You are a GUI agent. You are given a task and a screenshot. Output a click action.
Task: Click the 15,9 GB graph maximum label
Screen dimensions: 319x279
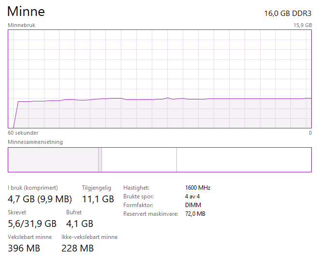[303, 25]
